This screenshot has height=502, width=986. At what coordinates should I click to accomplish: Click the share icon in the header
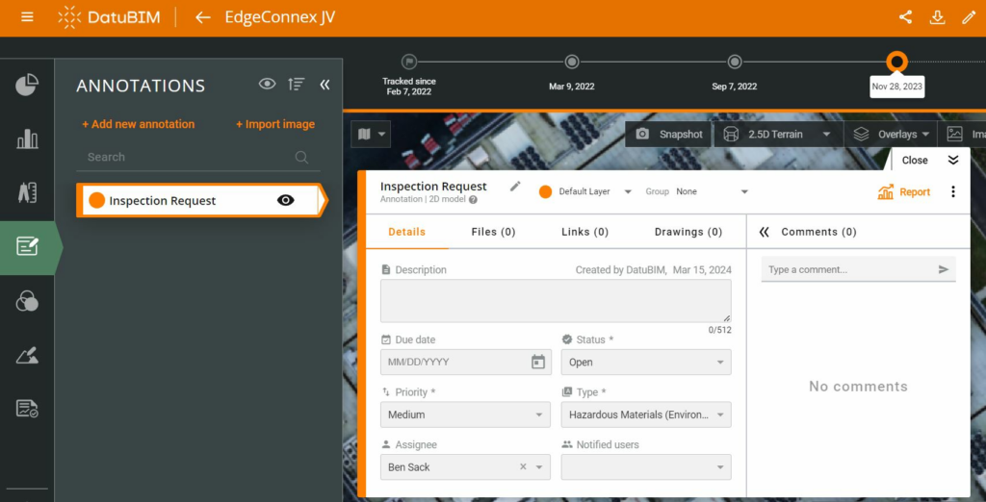click(905, 17)
